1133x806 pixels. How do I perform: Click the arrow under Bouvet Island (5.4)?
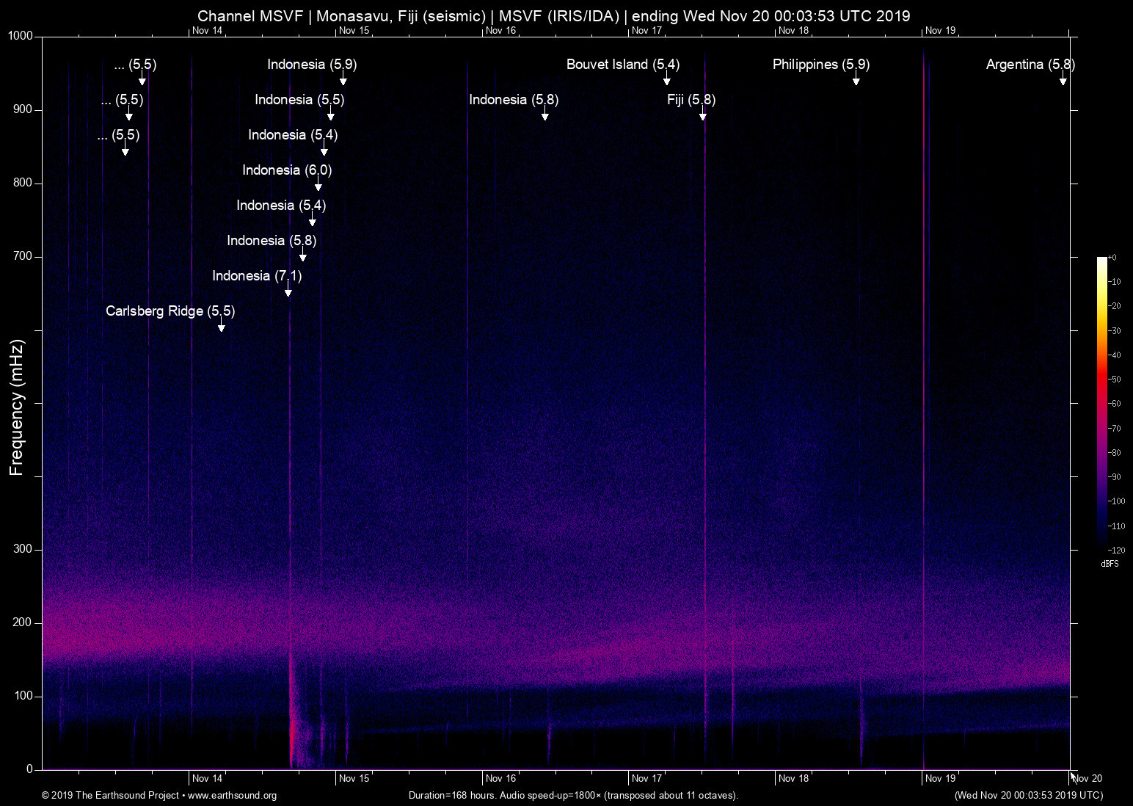667,79
